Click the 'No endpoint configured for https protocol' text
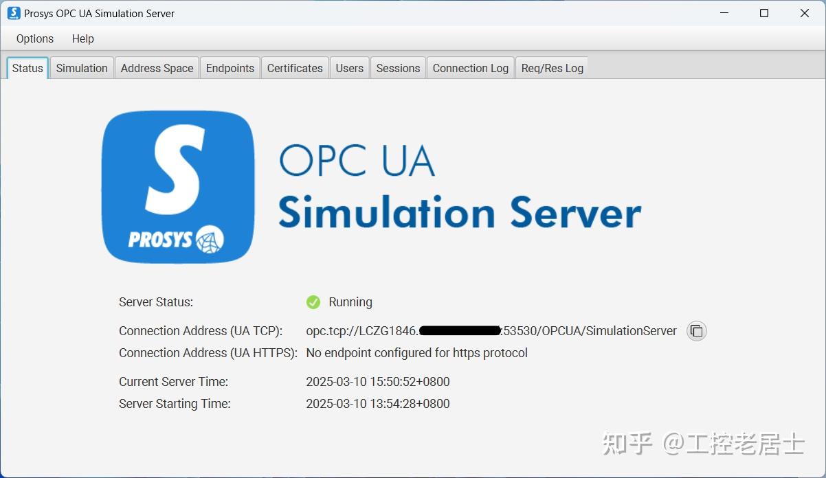826x478 pixels. tap(416, 352)
